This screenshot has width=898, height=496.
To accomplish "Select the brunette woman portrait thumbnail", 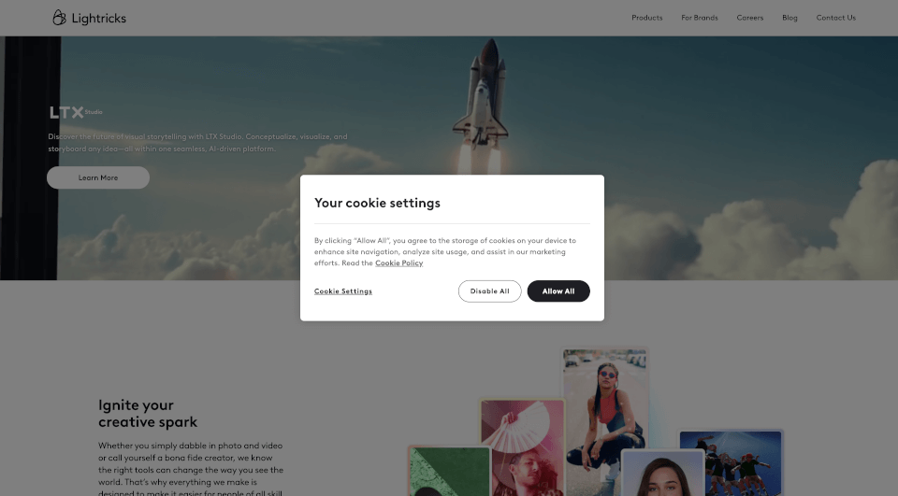I will pyautogui.click(x=662, y=474).
